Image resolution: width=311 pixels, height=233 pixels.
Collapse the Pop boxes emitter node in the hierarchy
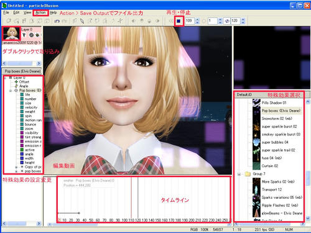(x=11, y=91)
